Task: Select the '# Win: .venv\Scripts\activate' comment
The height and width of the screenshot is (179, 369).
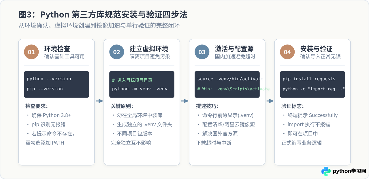Action: (x=234, y=89)
